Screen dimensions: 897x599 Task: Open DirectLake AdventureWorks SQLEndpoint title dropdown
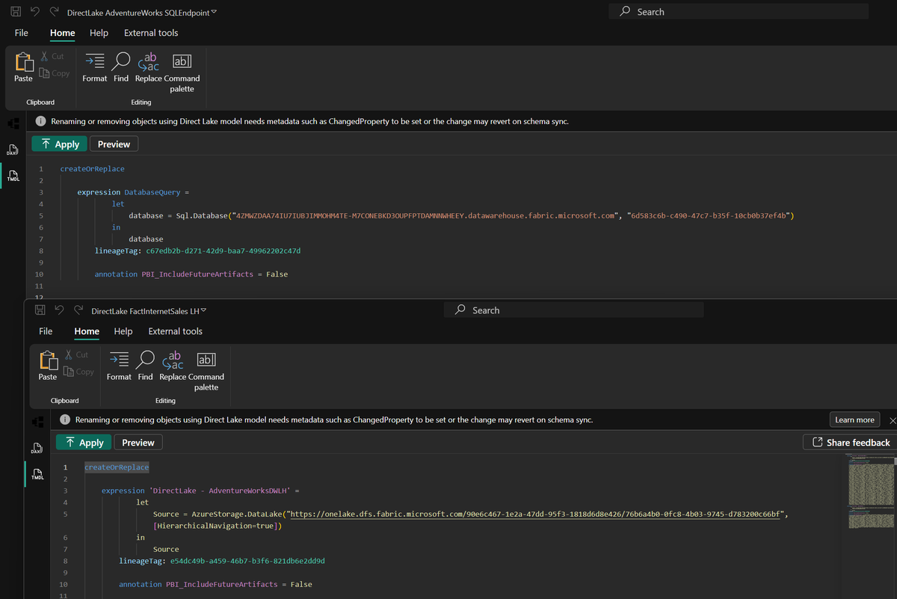tap(215, 12)
